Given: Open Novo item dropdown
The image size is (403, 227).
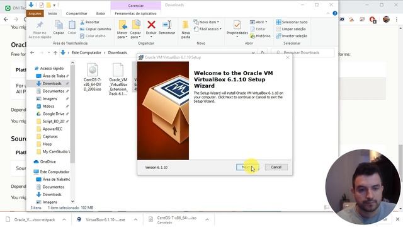Looking at the screenshot, I should tap(207, 22).
